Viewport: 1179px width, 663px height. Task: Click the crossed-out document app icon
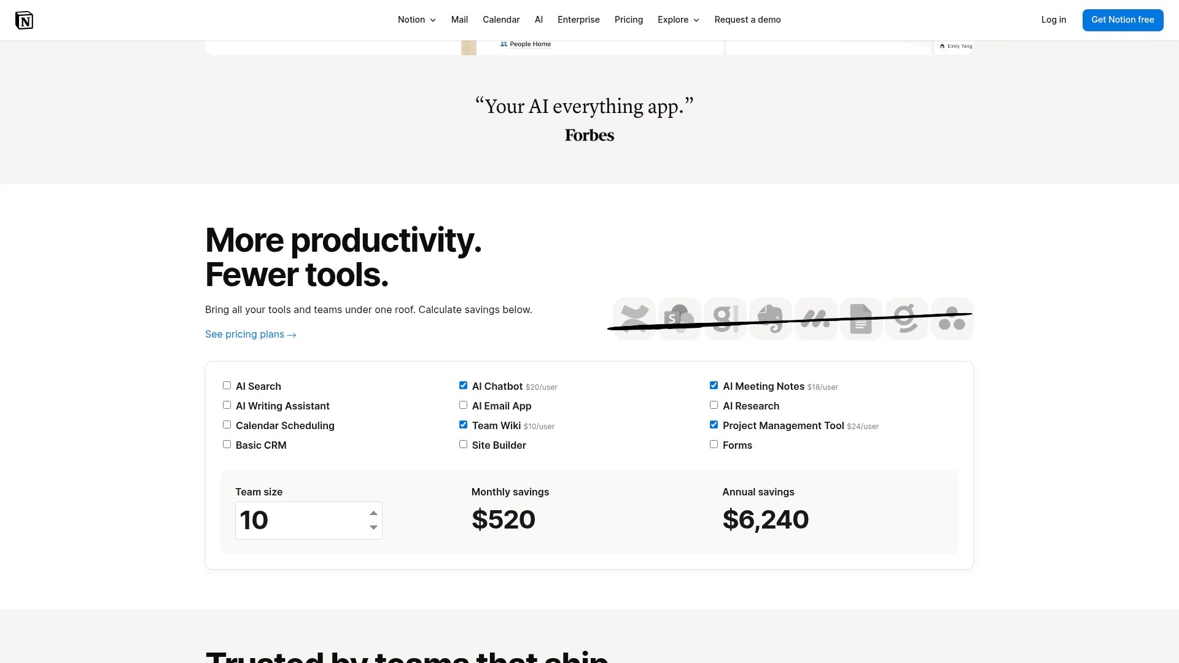pos(861,319)
